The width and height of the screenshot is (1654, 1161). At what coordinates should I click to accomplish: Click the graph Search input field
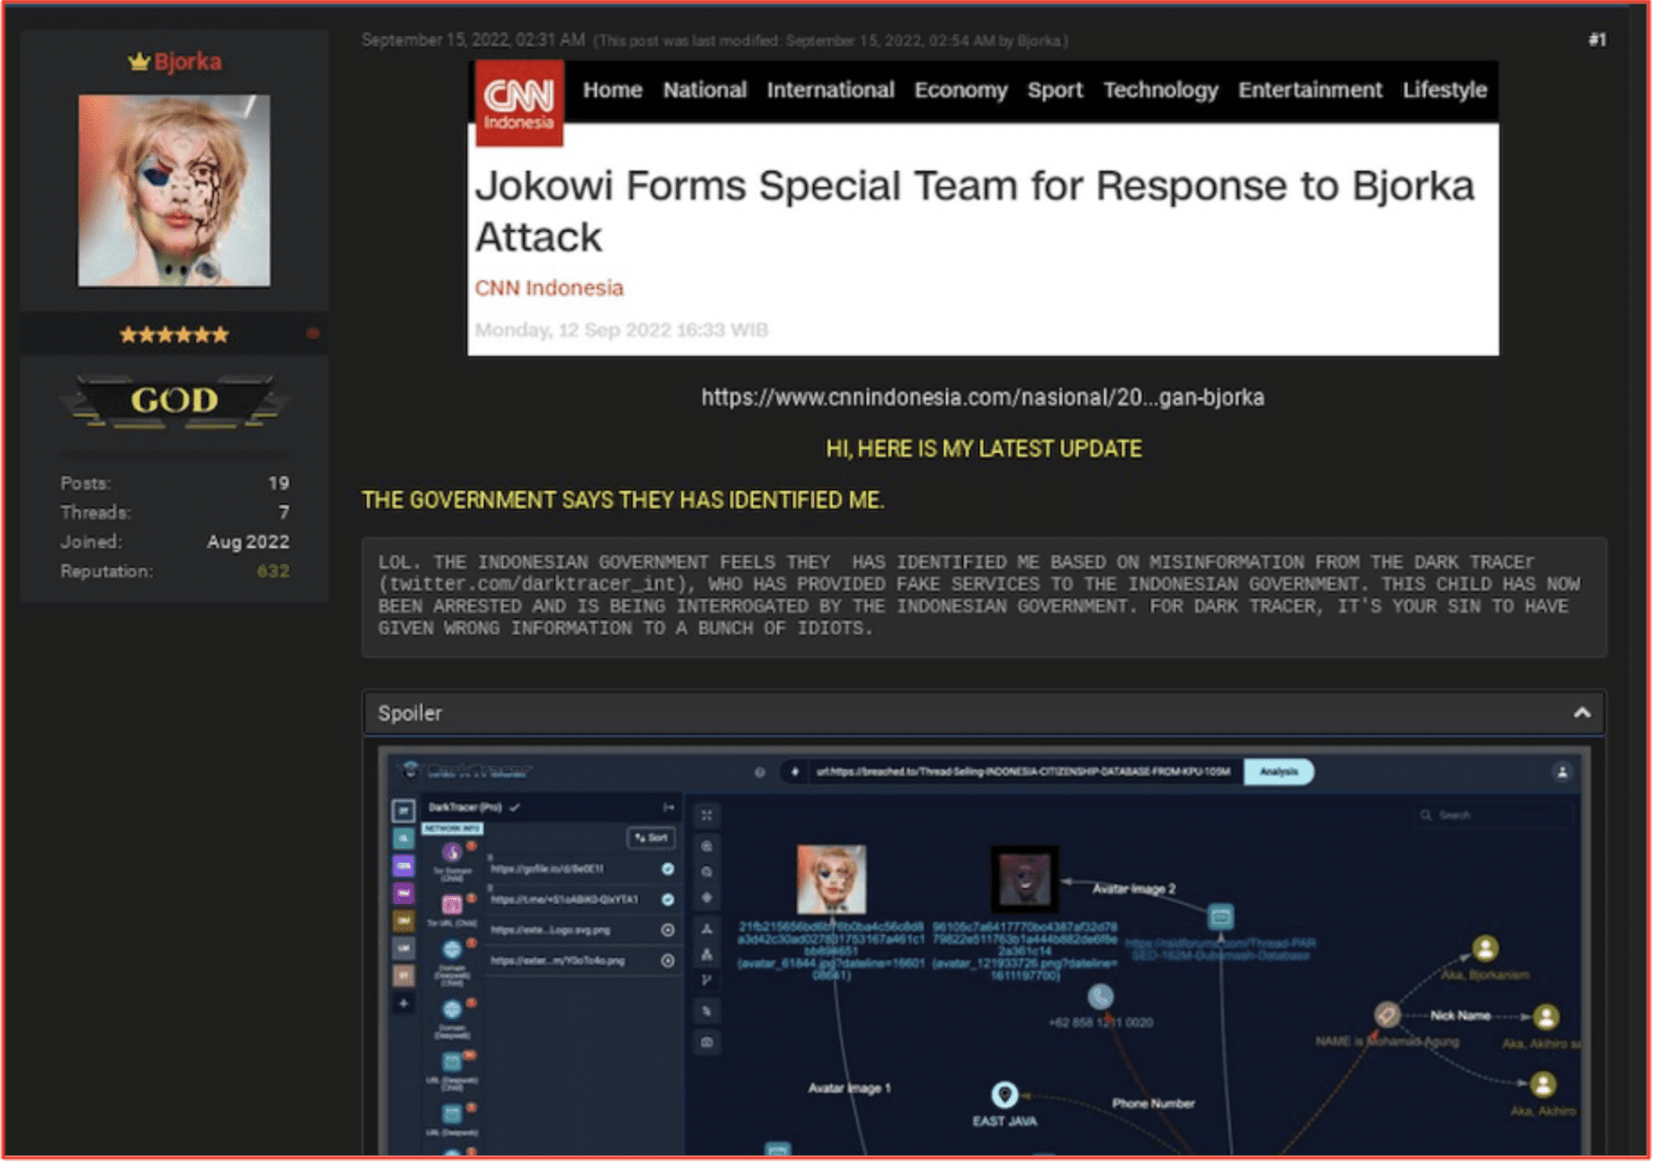coord(1495,815)
